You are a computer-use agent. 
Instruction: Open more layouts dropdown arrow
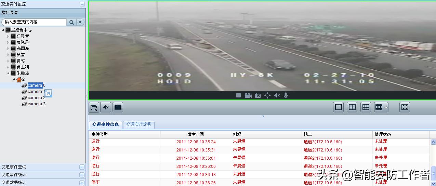click(386, 107)
